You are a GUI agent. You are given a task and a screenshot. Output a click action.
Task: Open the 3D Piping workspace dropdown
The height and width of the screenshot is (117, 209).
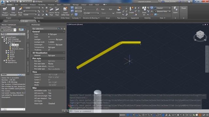(x=45, y=1)
